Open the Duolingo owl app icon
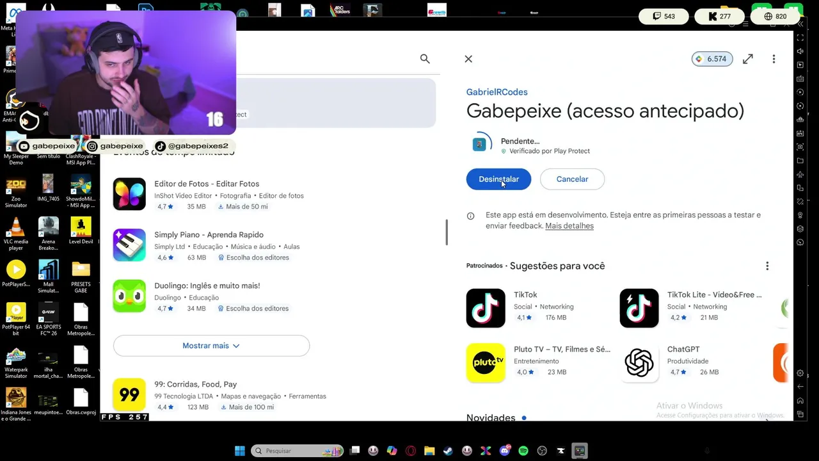 (x=129, y=296)
